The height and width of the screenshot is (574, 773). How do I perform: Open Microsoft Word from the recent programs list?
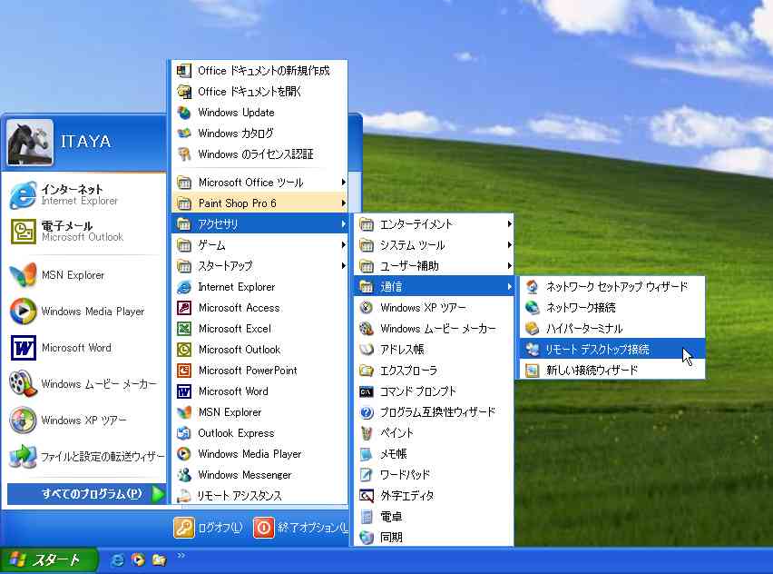tap(83, 348)
